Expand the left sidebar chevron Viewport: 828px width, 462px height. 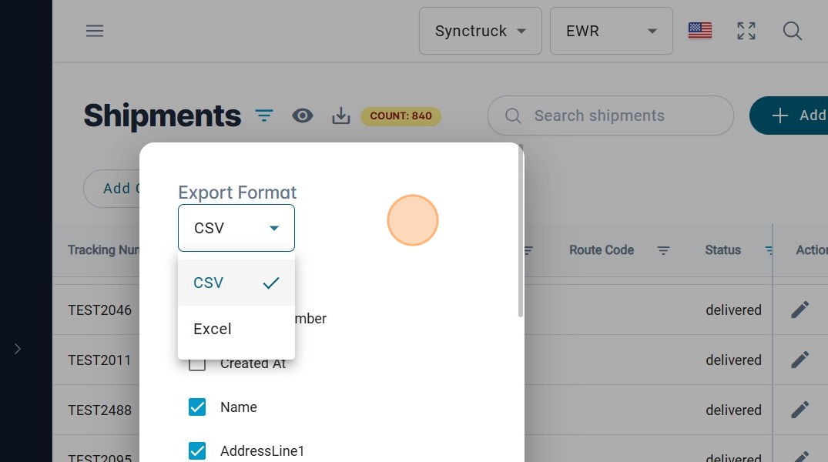click(18, 349)
